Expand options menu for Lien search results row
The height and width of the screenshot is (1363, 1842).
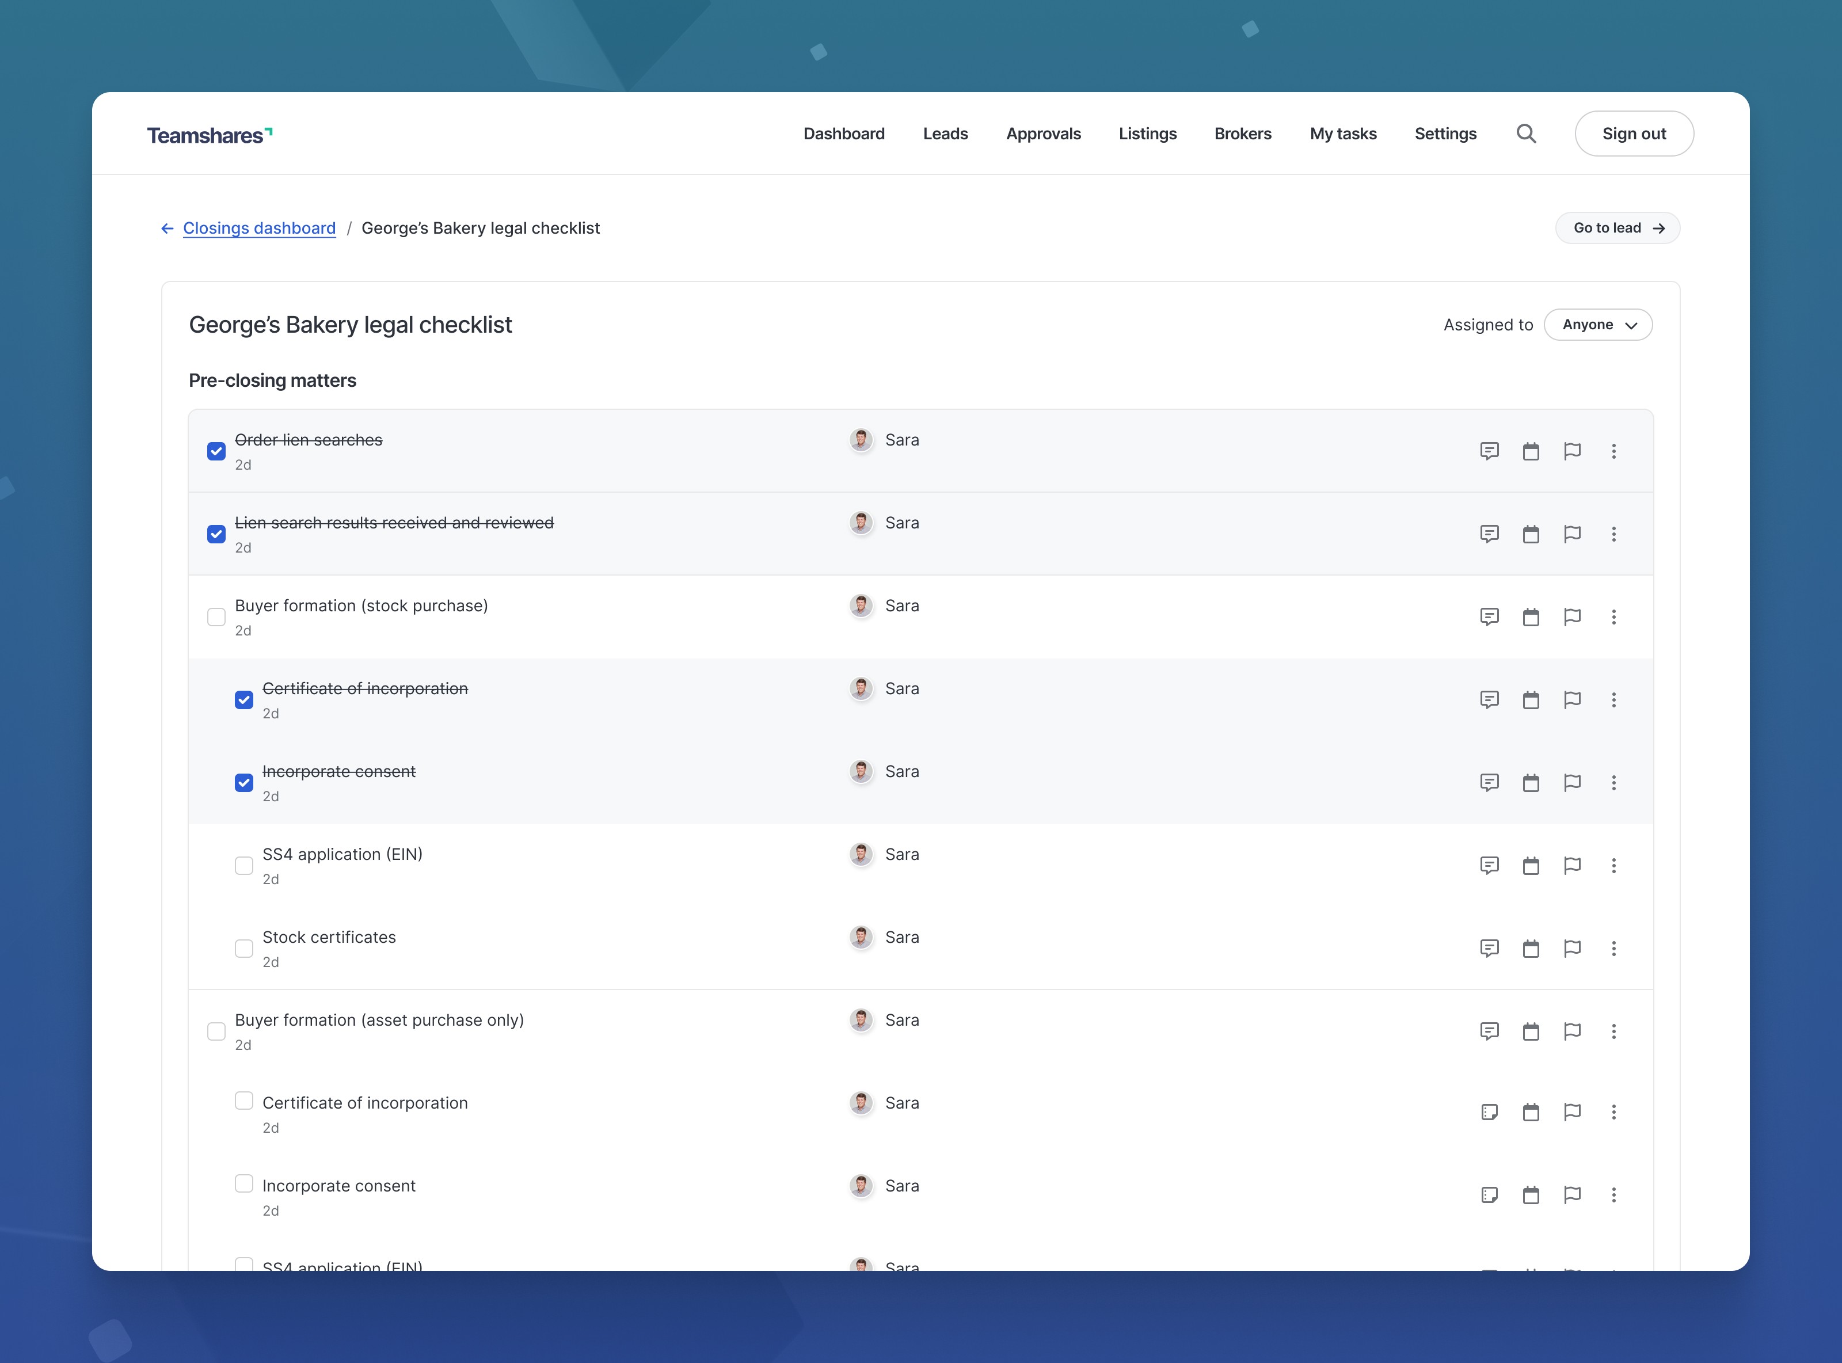coord(1613,534)
